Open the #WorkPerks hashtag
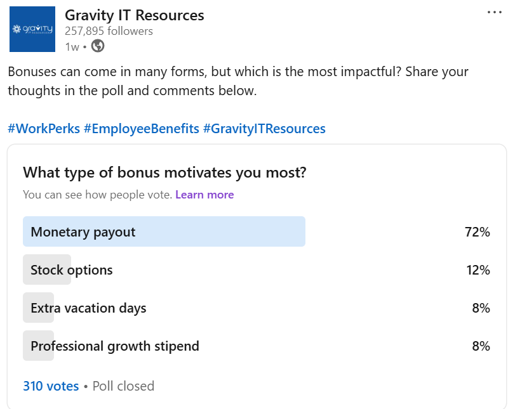The height and width of the screenshot is (409, 508). click(x=44, y=129)
